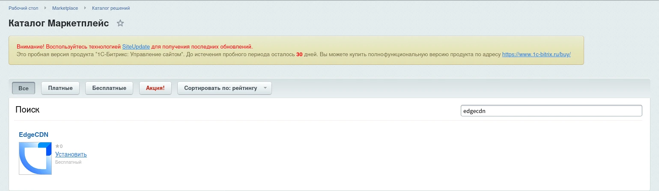This screenshot has width=659, height=191.
Task: Click Установить to install EdgeCDN
Action: (71, 154)
